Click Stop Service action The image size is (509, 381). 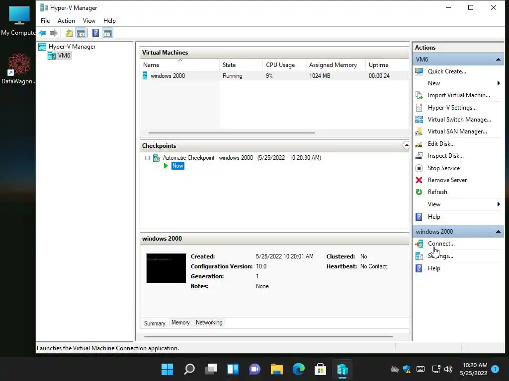pos(444,168)
